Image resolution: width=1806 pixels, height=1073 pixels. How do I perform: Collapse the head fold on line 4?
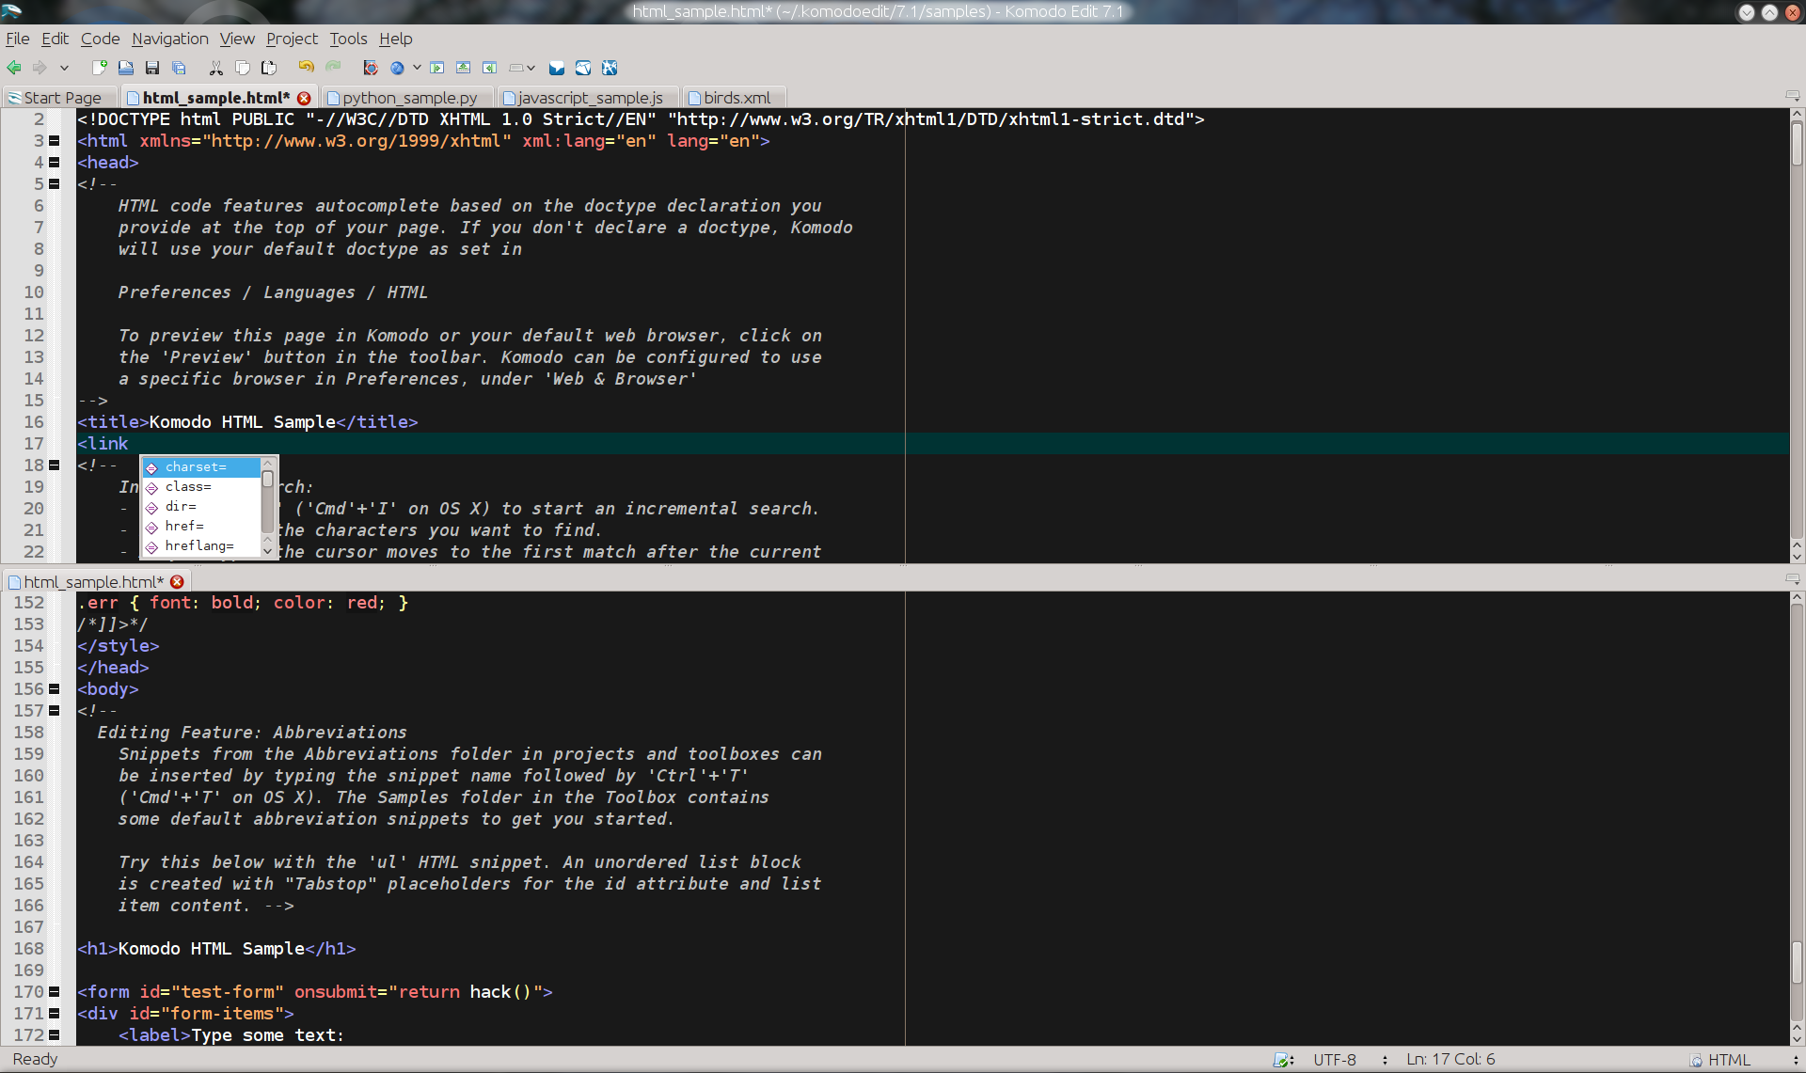coord(55,163)
